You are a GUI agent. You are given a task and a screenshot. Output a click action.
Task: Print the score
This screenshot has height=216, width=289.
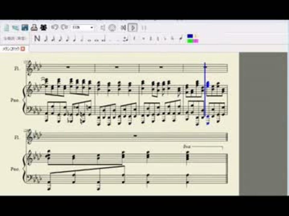(34, 28)
